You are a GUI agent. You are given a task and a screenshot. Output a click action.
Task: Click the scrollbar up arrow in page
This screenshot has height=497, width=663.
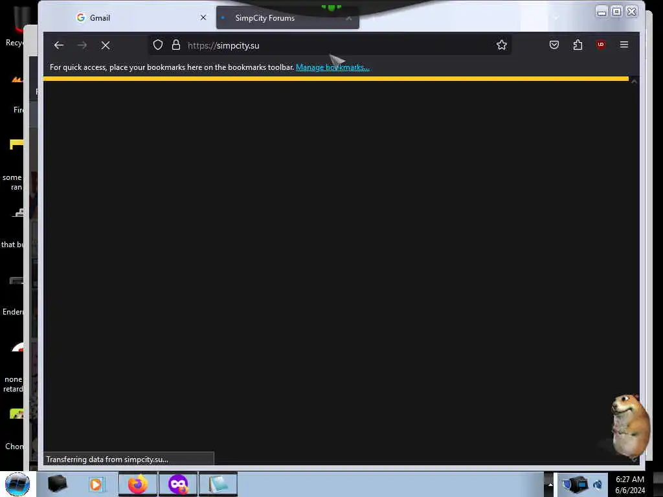pyautogui.click(x=634, y=82)
